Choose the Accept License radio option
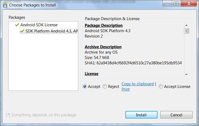The height and width of the screenshot is (126, 199). [x=161, y=87]
